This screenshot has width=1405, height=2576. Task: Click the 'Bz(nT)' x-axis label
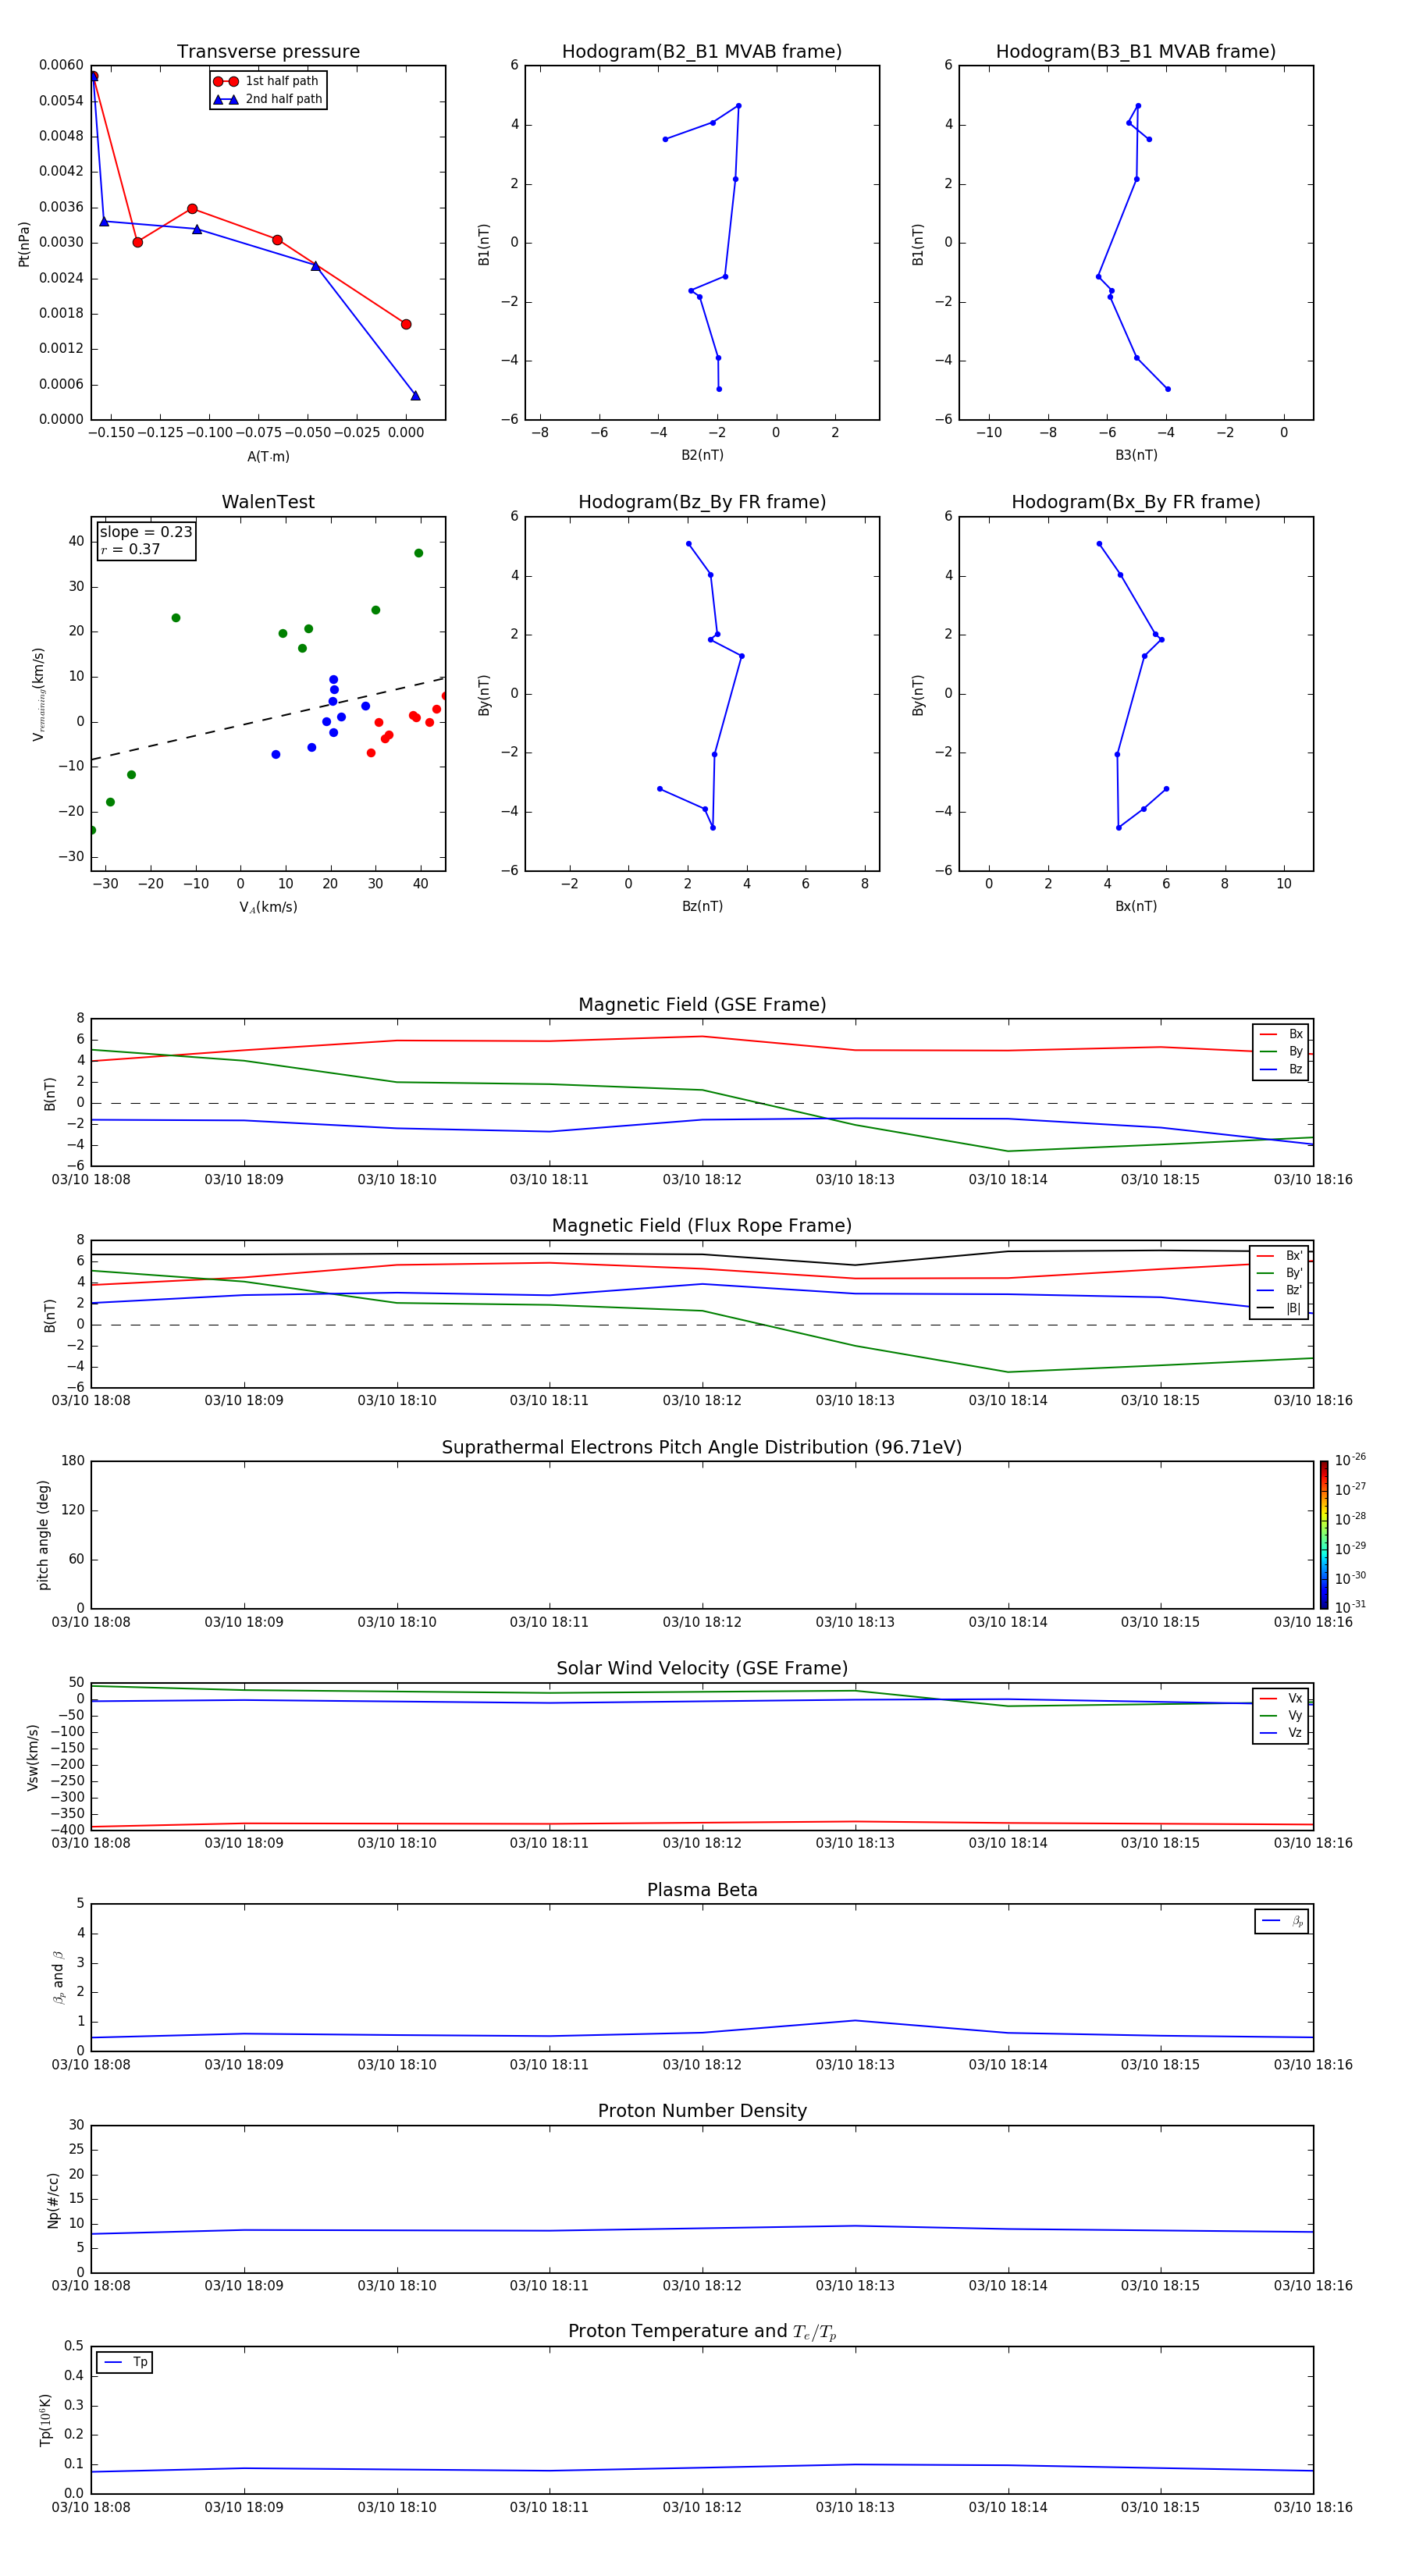tap(702, 906)
